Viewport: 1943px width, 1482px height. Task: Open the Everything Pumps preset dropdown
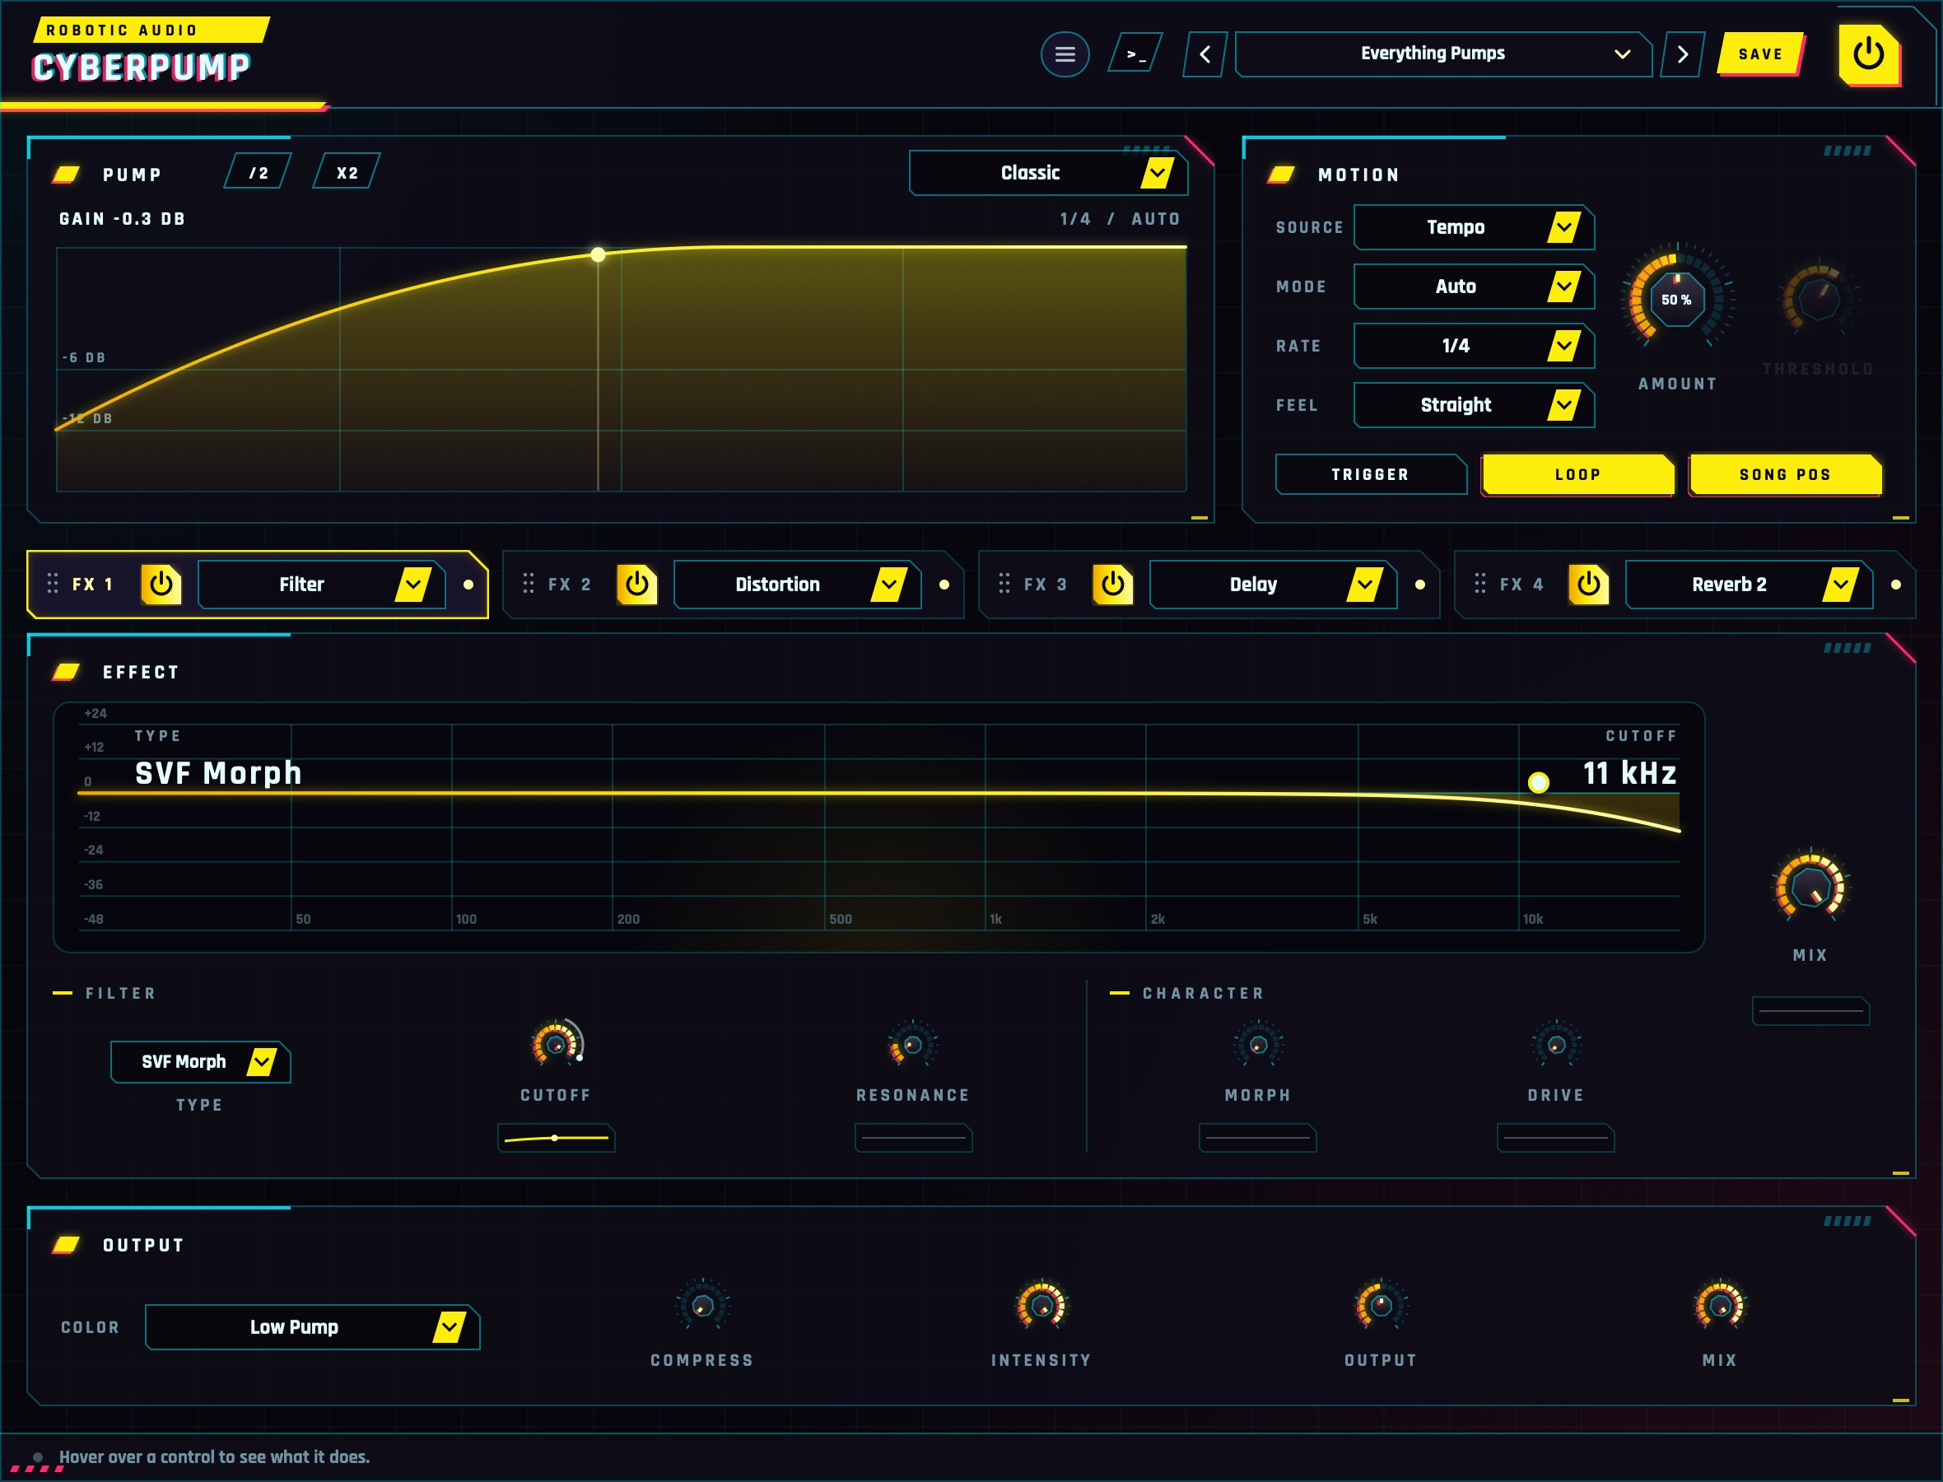[1443, 54]
